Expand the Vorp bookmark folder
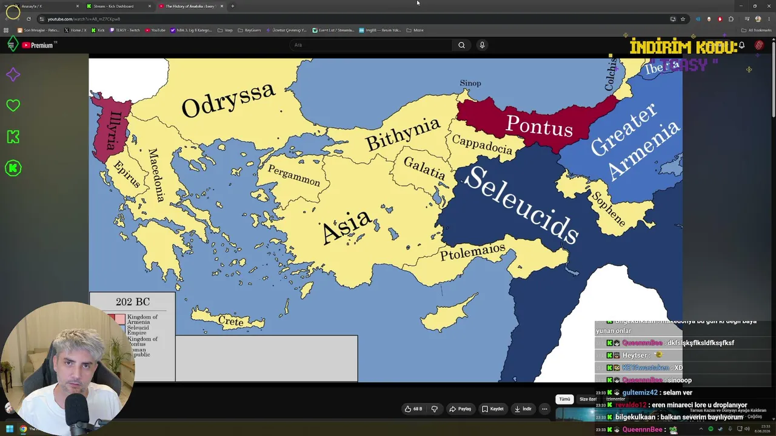Screen dimensions: 776x436 [225, 30]
